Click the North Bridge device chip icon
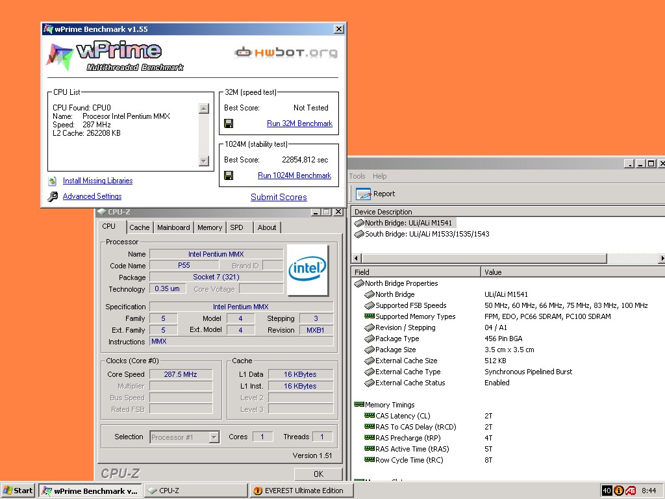Image resolution: width=665 pixels, height=499 pixels. click(358, 223)
